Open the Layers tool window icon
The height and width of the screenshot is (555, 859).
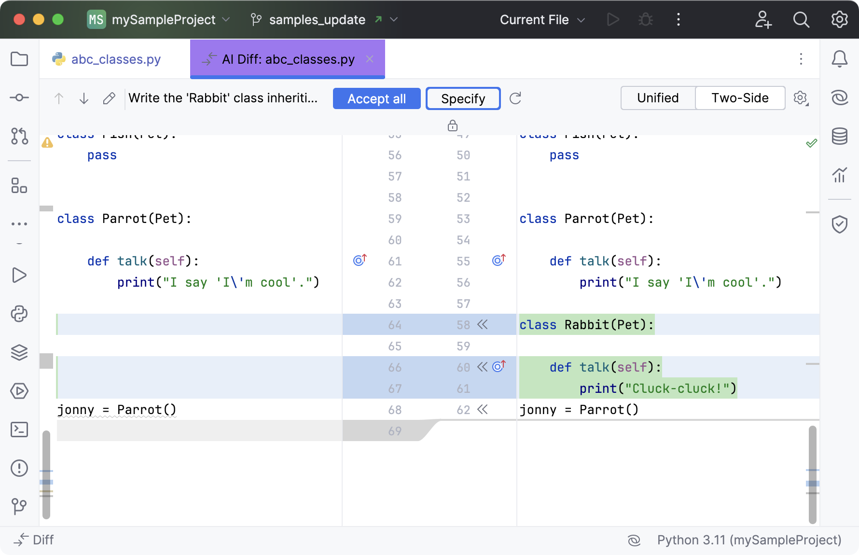tap(19, 352)
